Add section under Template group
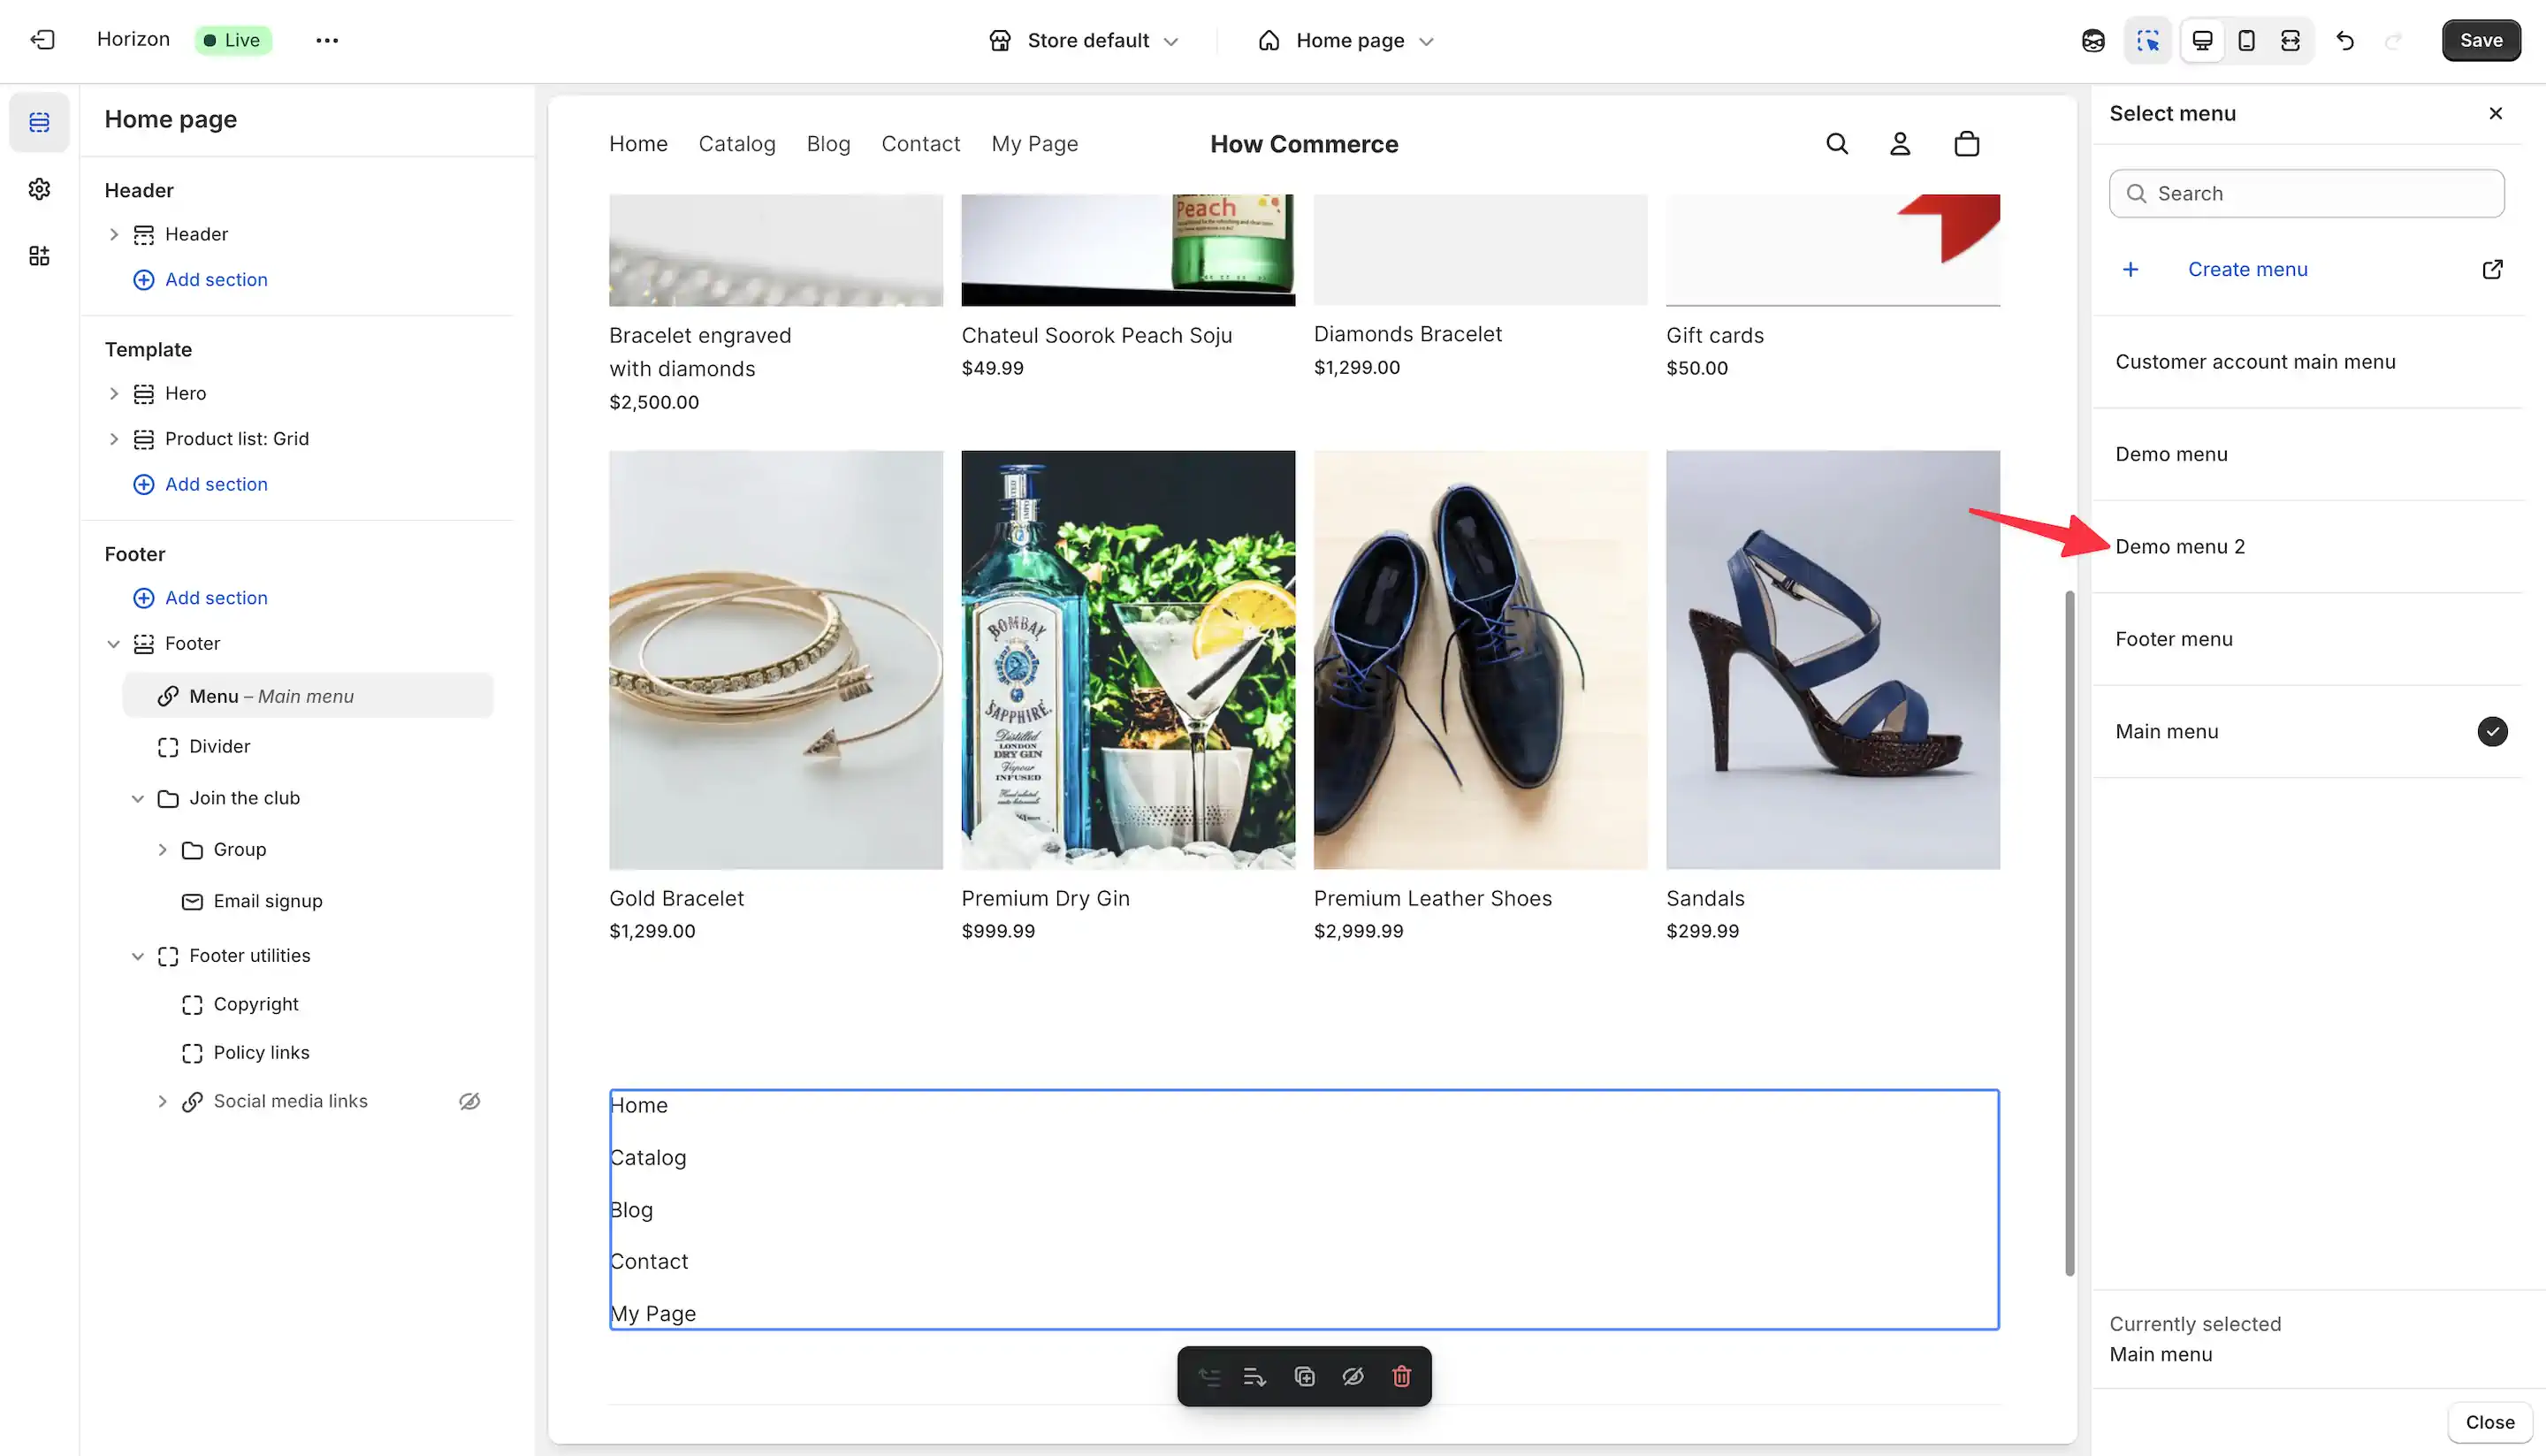This screenshot has width=2546, height=1456. 200,484
